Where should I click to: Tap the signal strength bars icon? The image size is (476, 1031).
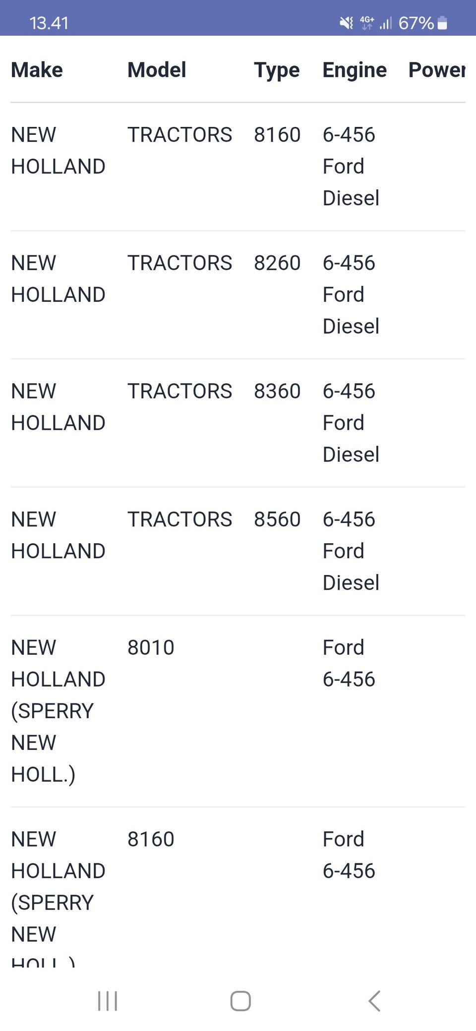tap(386, 23)
